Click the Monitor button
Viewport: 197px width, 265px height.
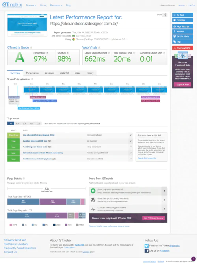182,32
